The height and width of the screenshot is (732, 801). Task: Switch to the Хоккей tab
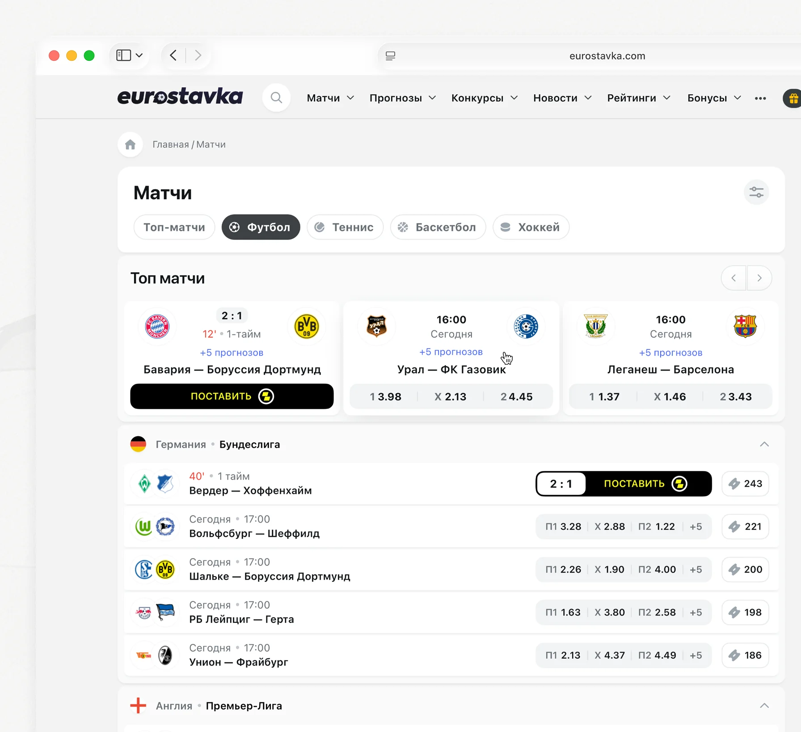(531, 227)
